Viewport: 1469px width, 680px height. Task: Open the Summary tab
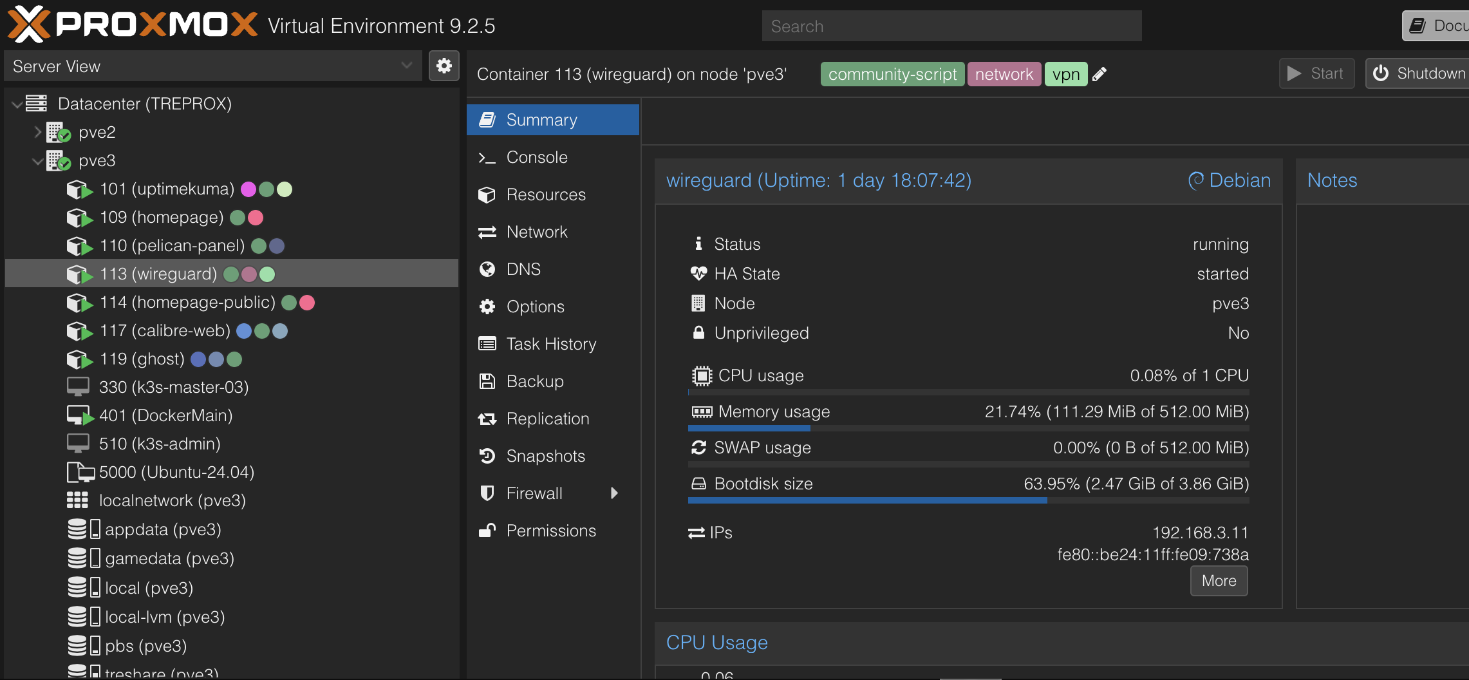click(553, 120)
